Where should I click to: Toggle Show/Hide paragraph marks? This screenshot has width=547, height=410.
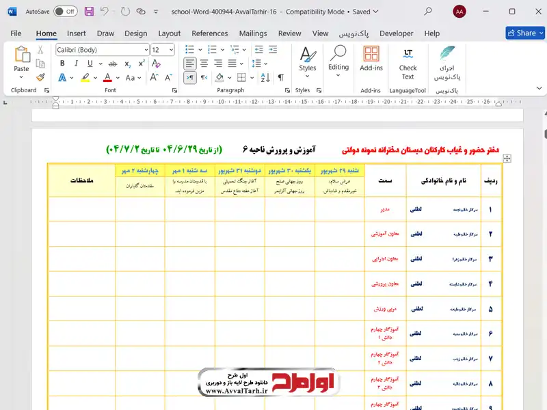coord(280,78)
